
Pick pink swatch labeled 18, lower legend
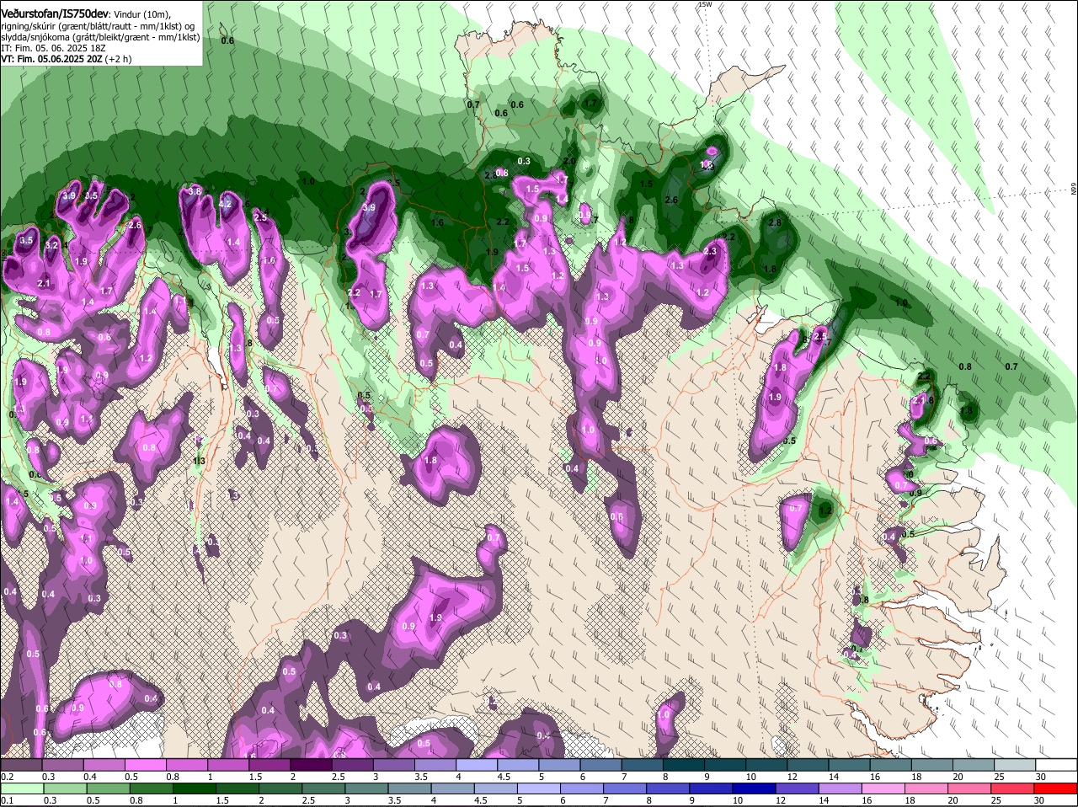[x=928, y=788]
